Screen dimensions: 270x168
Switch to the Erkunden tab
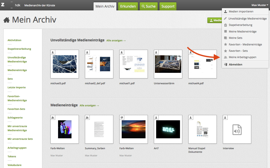(x=128, y=6)
